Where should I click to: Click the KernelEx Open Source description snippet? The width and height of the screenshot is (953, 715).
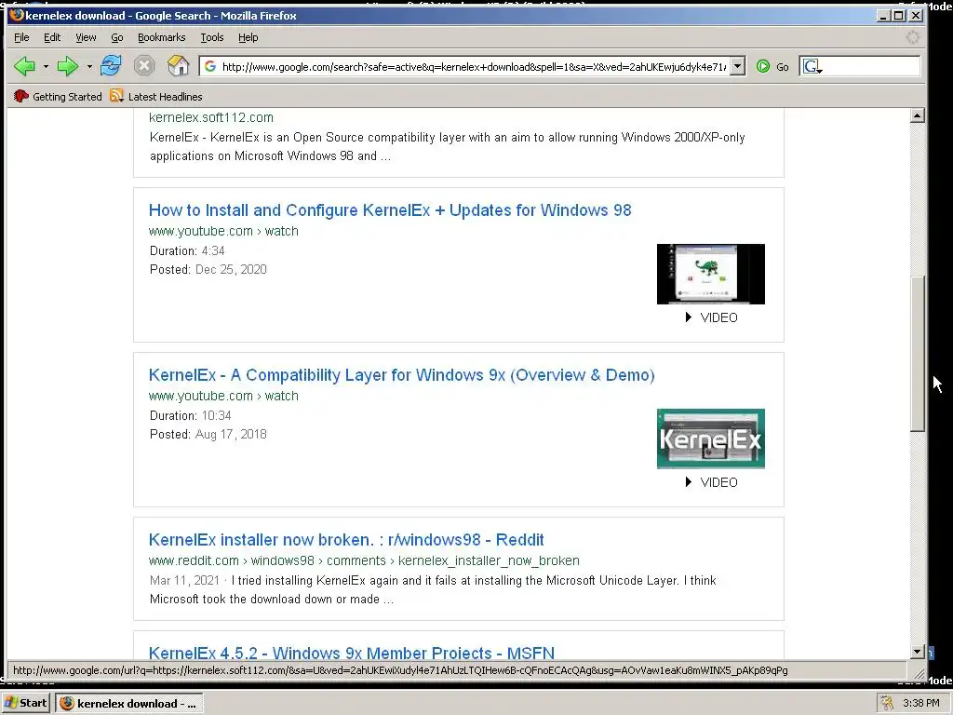pyautogui.click(x=448, y=146)
